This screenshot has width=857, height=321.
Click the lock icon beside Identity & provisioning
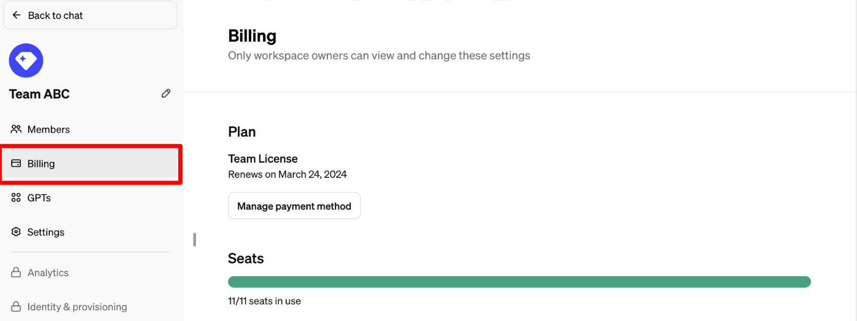[16, 307]
